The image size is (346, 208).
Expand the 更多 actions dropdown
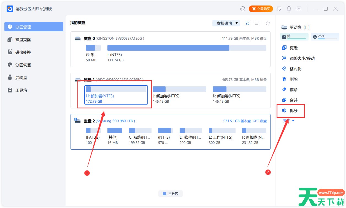(289, 121)
